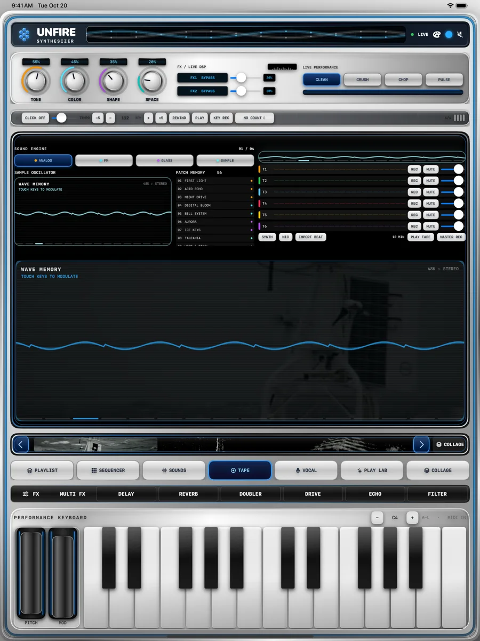Click the FX sliders icon
This screenshot has height=641, width=480.
25,494
